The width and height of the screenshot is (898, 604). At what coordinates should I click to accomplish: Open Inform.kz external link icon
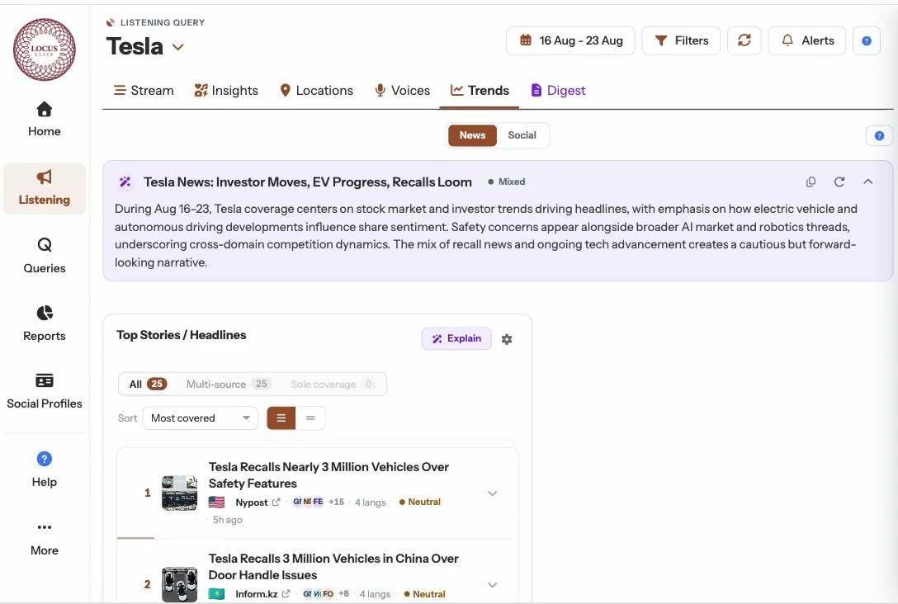(286, 594)
